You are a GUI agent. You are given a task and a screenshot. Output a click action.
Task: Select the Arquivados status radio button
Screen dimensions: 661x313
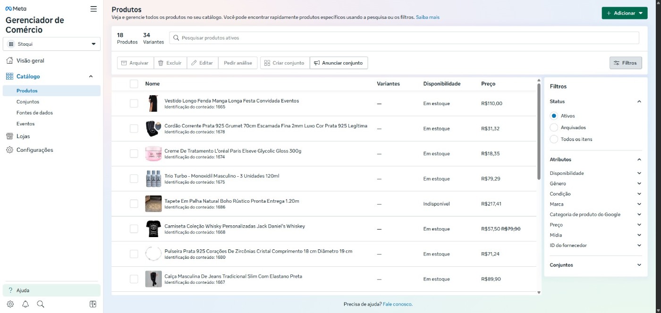click(x=554, y=128)
